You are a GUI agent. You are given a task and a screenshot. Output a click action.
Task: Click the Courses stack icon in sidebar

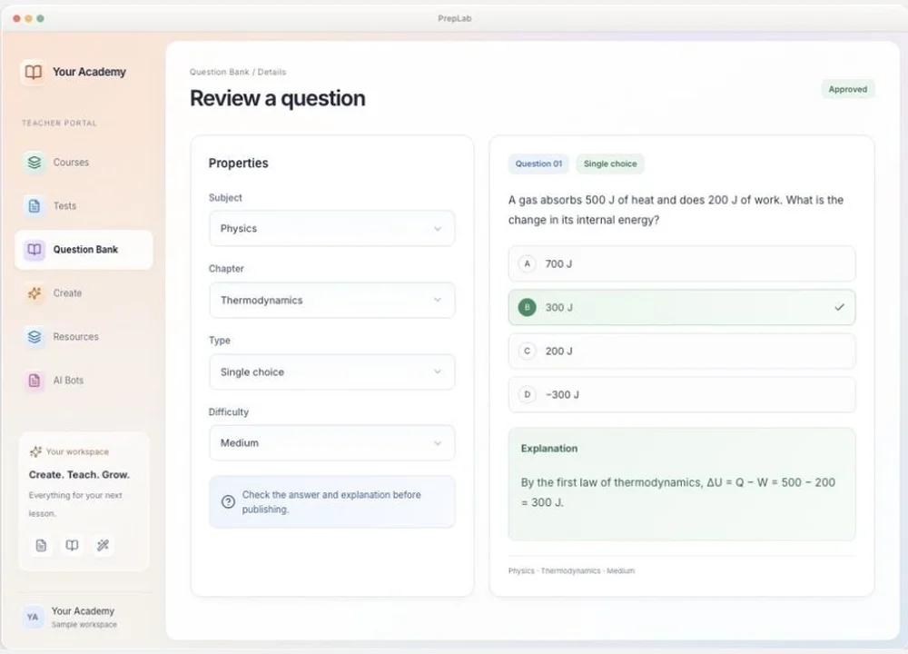pos(35,163)
